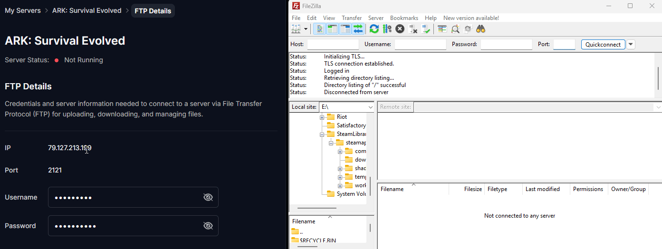
Task: Open ARK: Survival Evolved breadcrumb link
Action: click(x=87, y=10)
